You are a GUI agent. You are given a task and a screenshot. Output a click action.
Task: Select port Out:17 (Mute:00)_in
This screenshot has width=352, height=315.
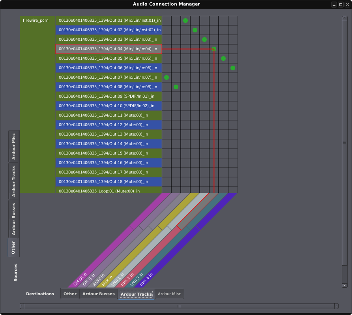[x=109, y=172]
